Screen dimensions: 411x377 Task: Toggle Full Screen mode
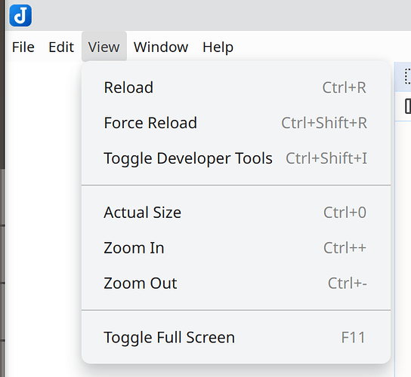coord(236,337)
